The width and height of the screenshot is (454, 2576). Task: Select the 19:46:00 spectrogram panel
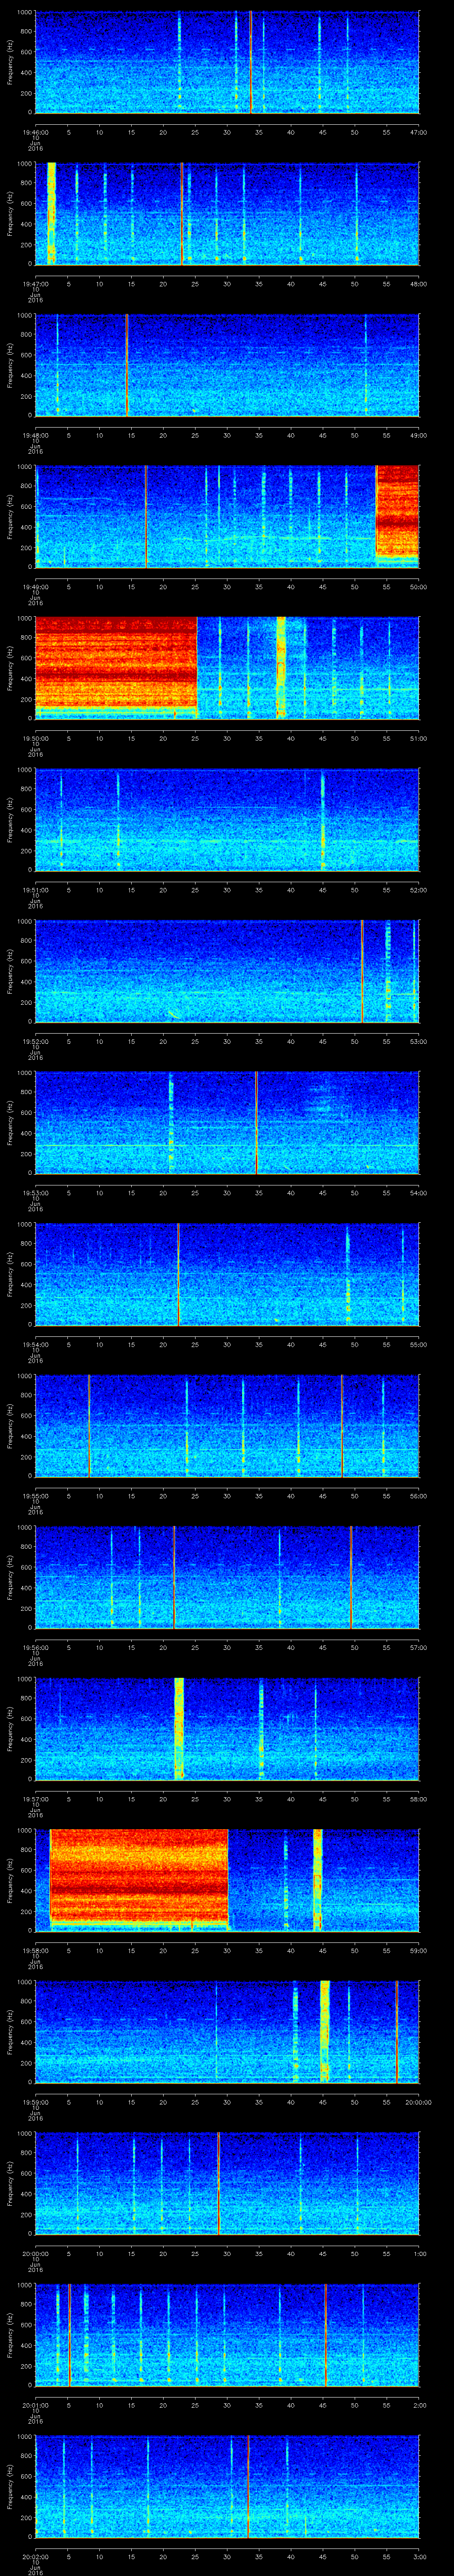pyautogui.click(x=227, y=62)
